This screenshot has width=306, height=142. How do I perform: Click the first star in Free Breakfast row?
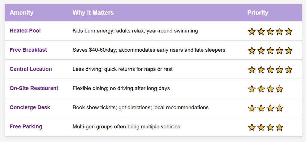[252, 51]
